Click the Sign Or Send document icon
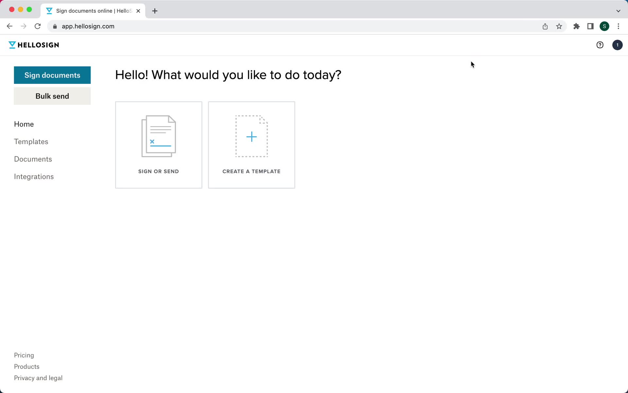This screenshot has width=628, height=393. click(158, 136)
